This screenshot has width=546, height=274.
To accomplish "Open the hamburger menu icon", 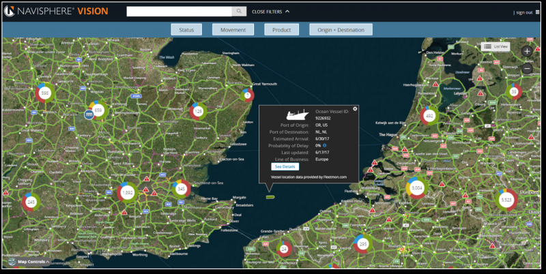I will (x=537, y=12).
